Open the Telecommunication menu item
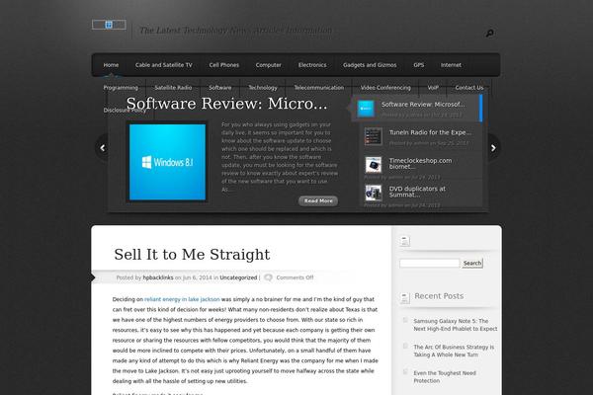Viewport: 593px width, 395px height. click(x=319, y=88)
